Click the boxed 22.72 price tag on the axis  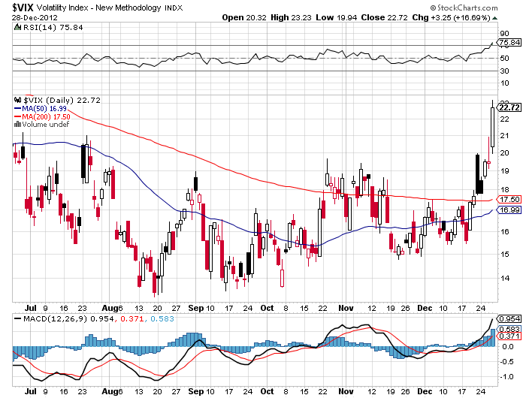[509, 107]
